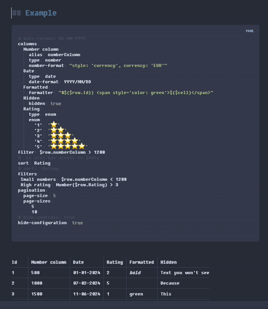Viewport: 268px width, 309px height.
Task: Click the 'page-size 5' line
Action: pos(39,196)
